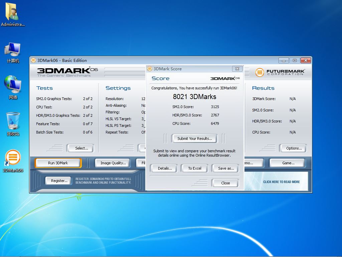Click the CPU Test: label
The image size is (342, 257).
(44, 107)
